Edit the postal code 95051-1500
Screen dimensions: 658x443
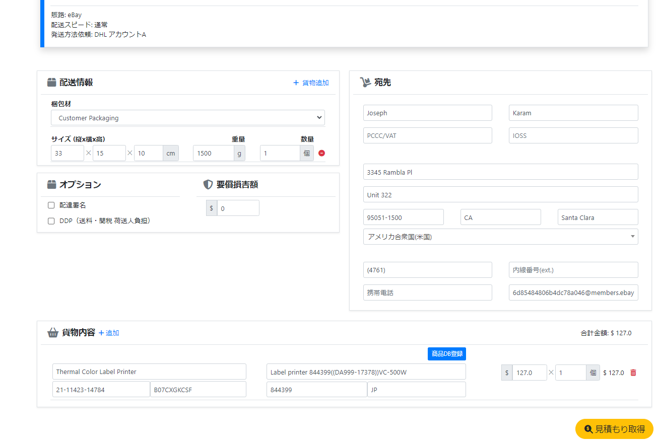click(x=403, y=217)
